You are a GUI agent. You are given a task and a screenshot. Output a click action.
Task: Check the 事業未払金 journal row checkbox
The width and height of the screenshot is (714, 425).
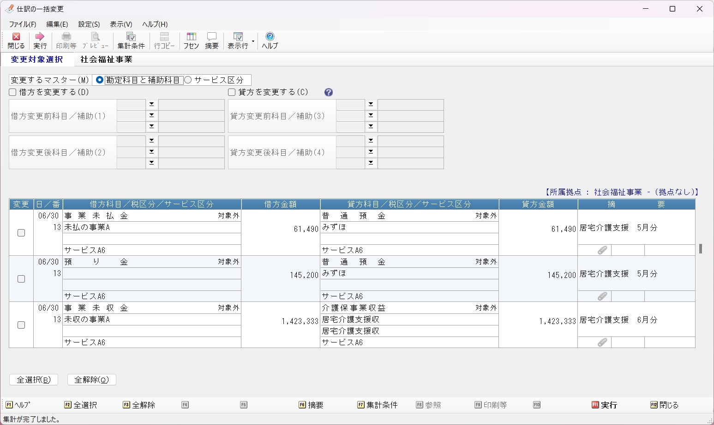pyautogui.click(x=21, y=233)
